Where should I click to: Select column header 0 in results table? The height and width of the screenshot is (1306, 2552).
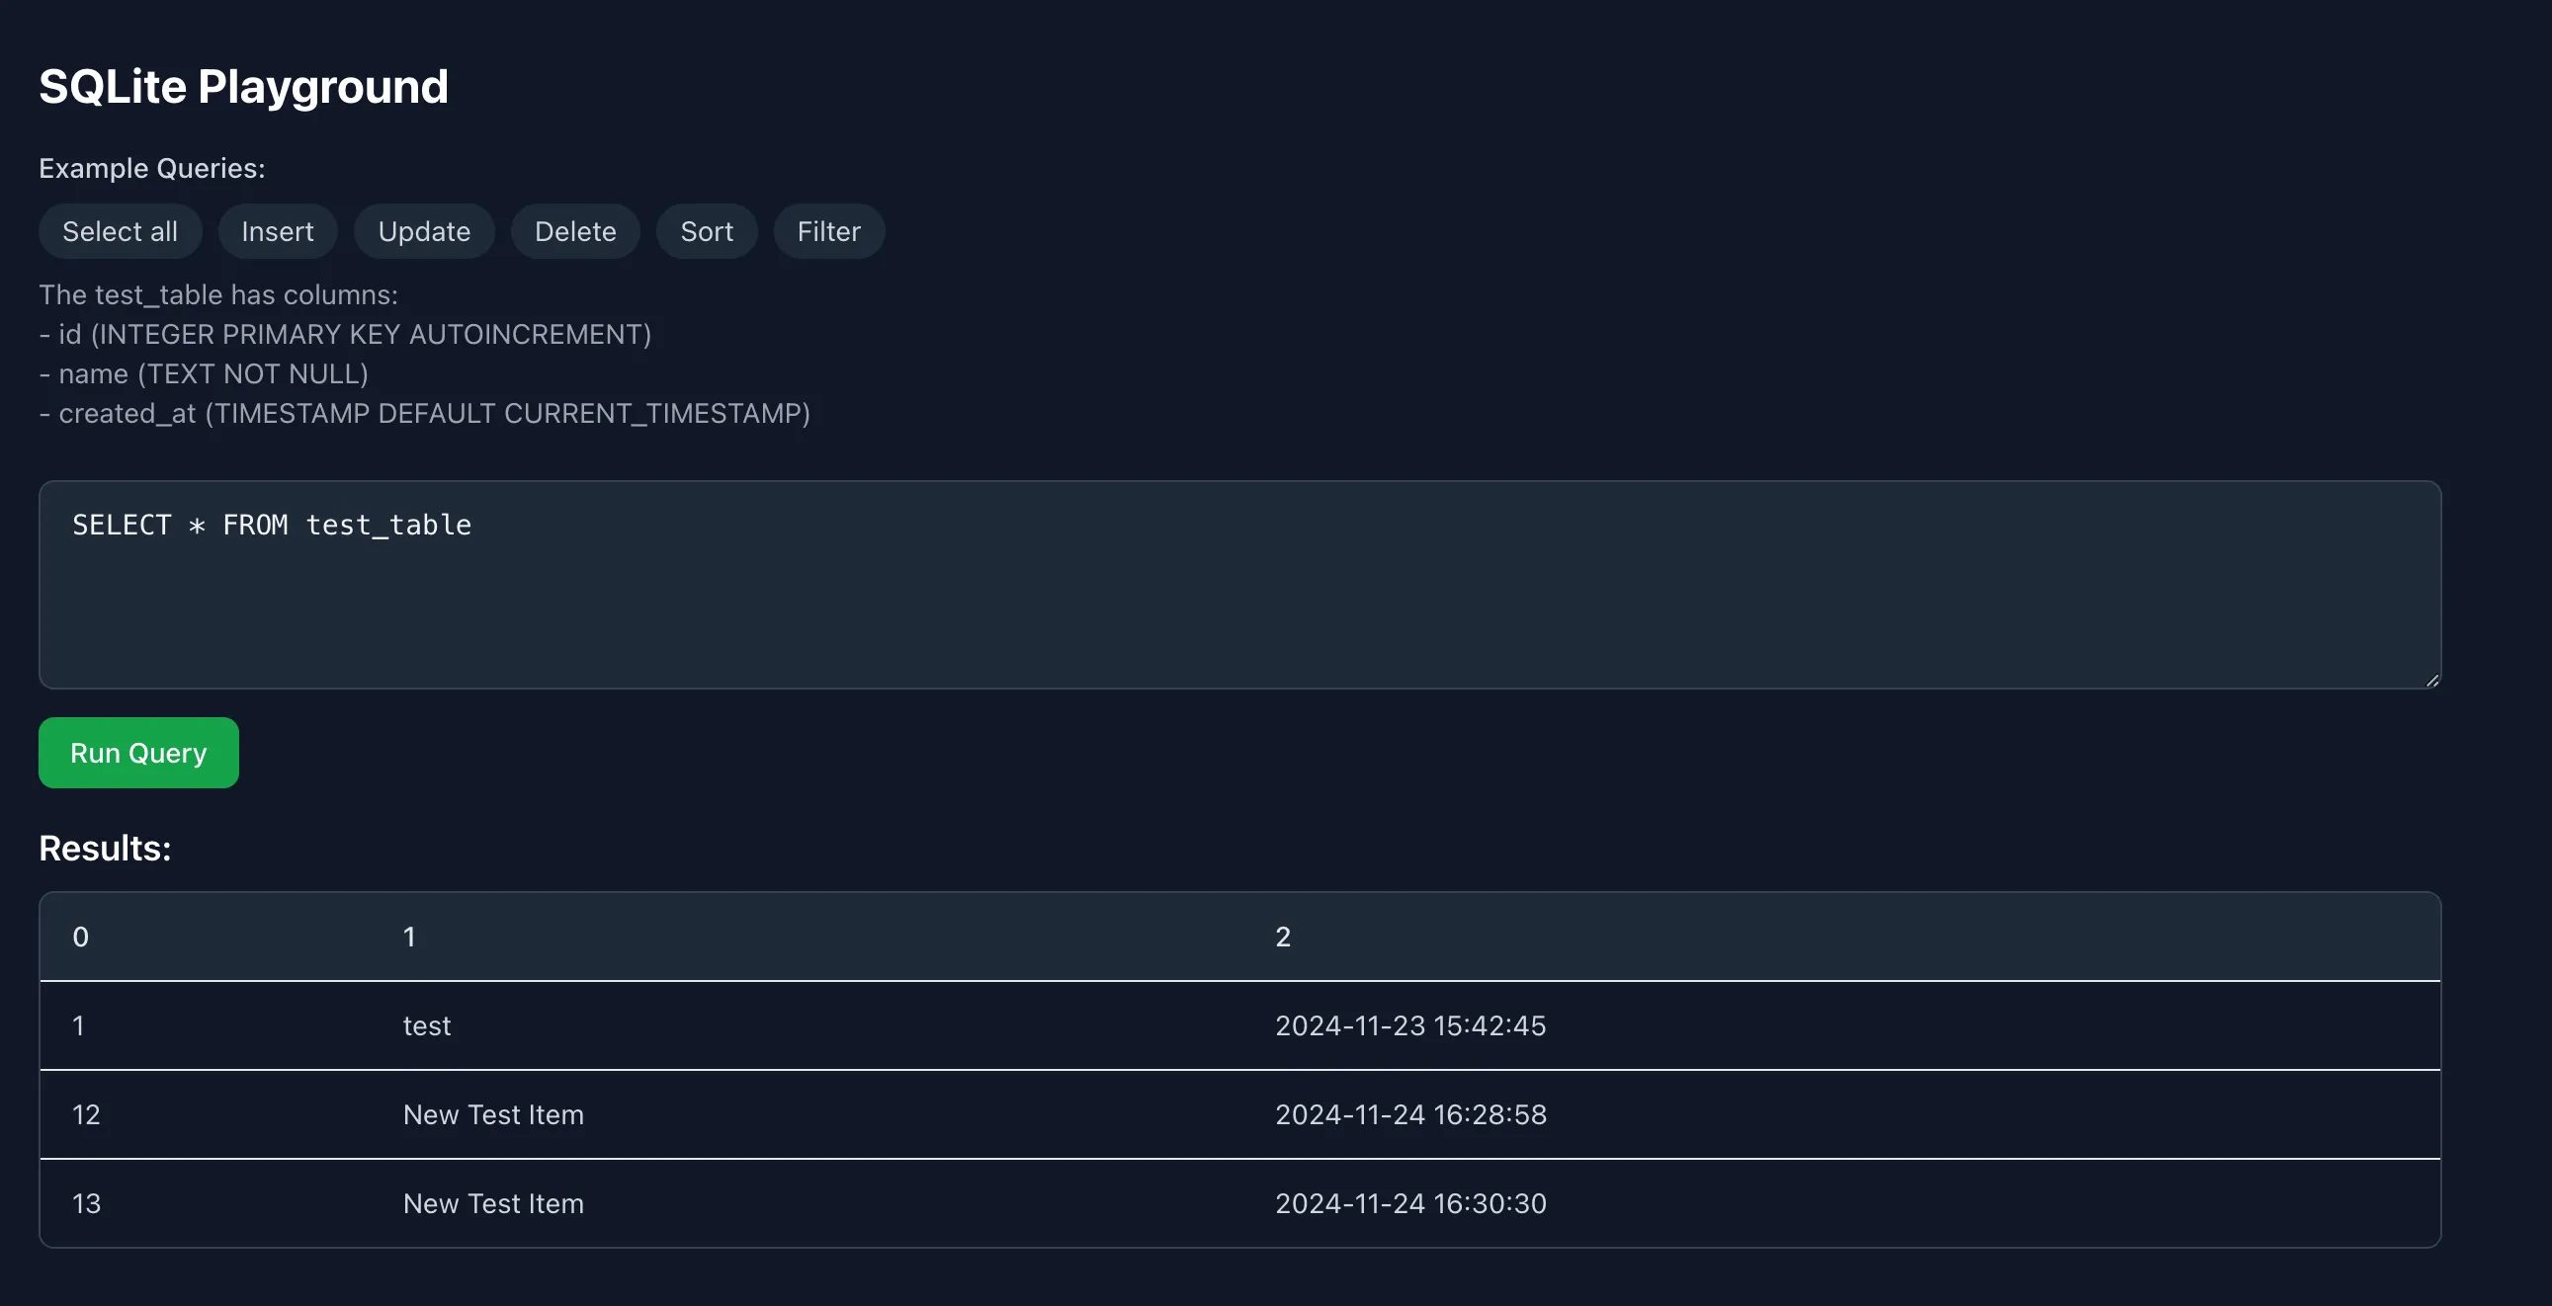click(80, 937)
